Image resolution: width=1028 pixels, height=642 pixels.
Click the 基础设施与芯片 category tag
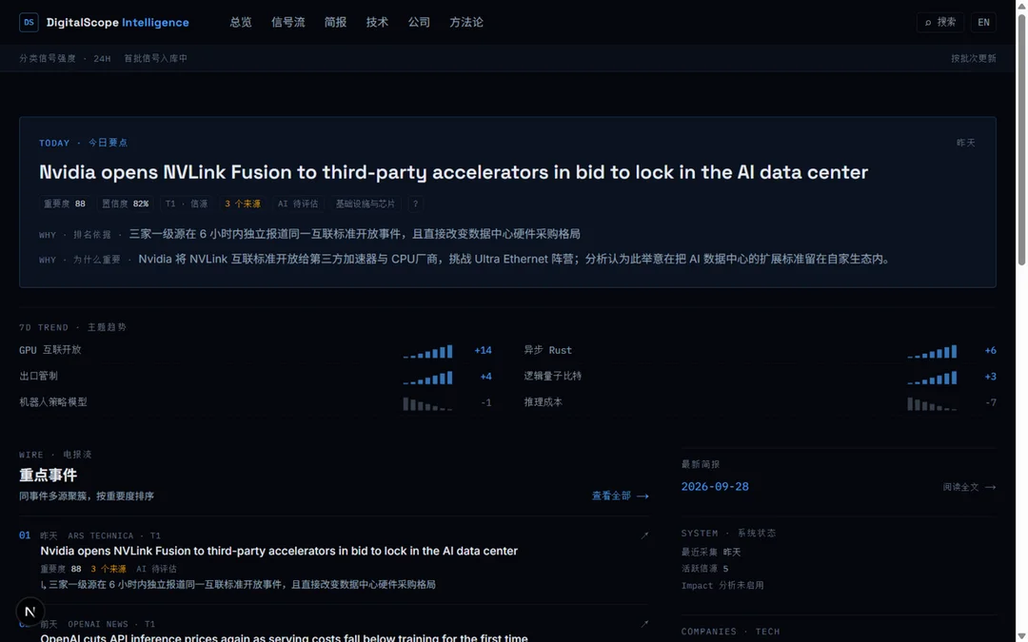366,204
